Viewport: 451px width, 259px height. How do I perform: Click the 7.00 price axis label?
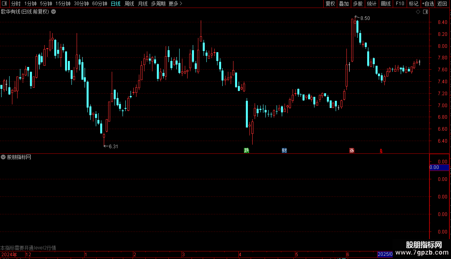coord(442,105)
